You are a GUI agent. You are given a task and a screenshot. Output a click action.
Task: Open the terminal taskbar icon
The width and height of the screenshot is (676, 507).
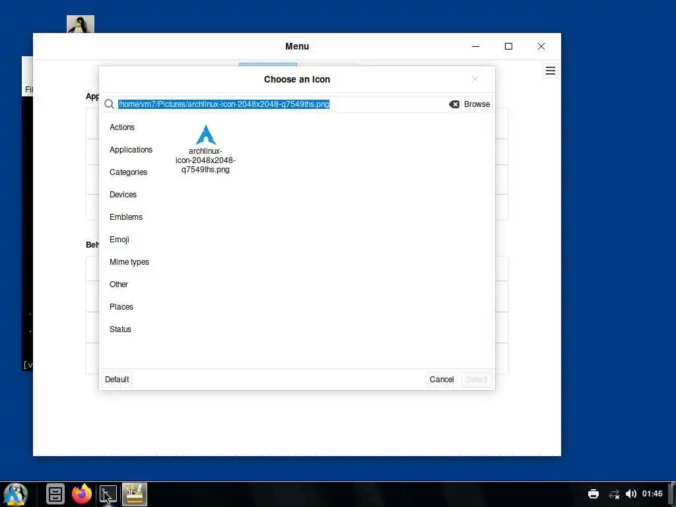point(108,494)
